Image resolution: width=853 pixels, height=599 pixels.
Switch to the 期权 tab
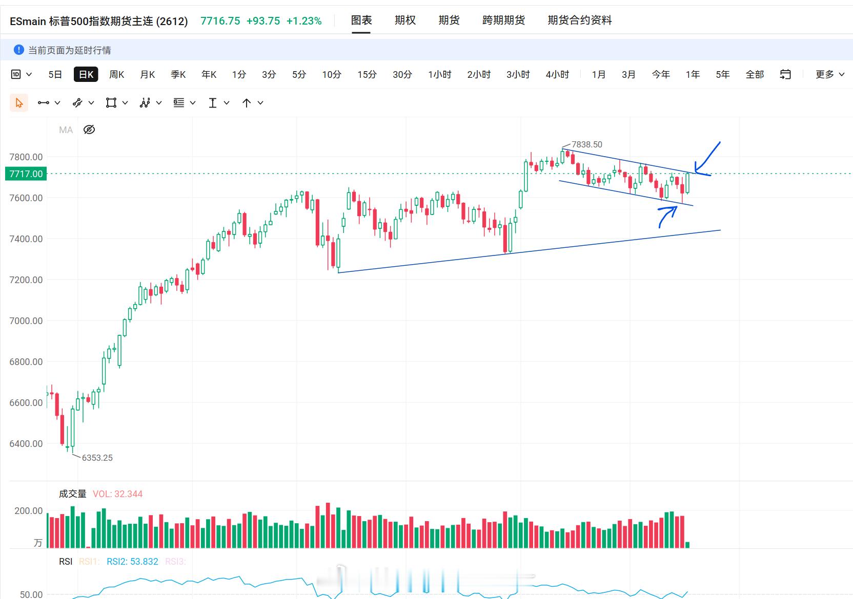pyautogui.click(x=405, y=20)
